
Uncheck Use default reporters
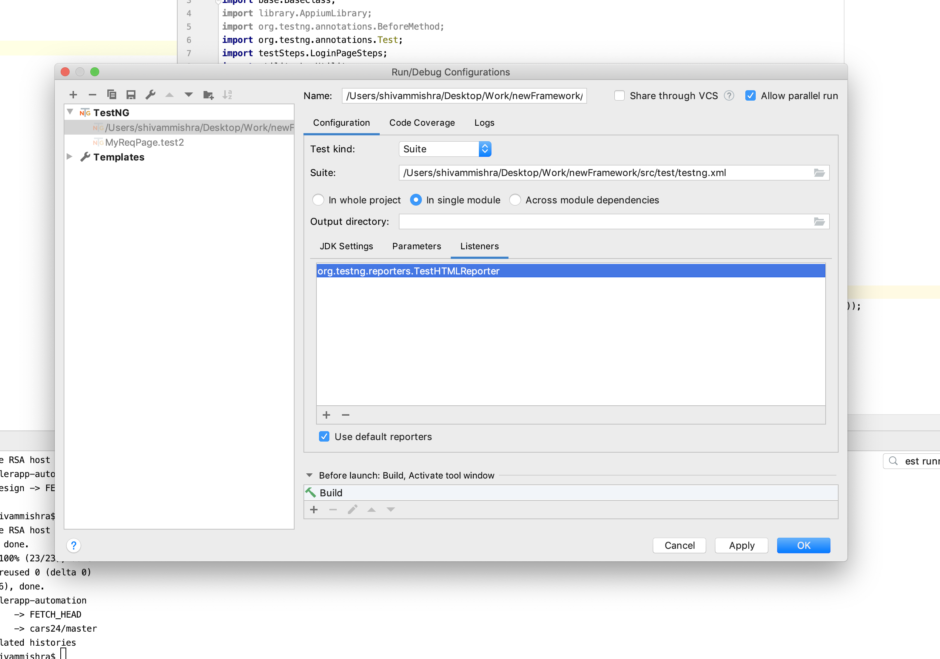(324, 436)
